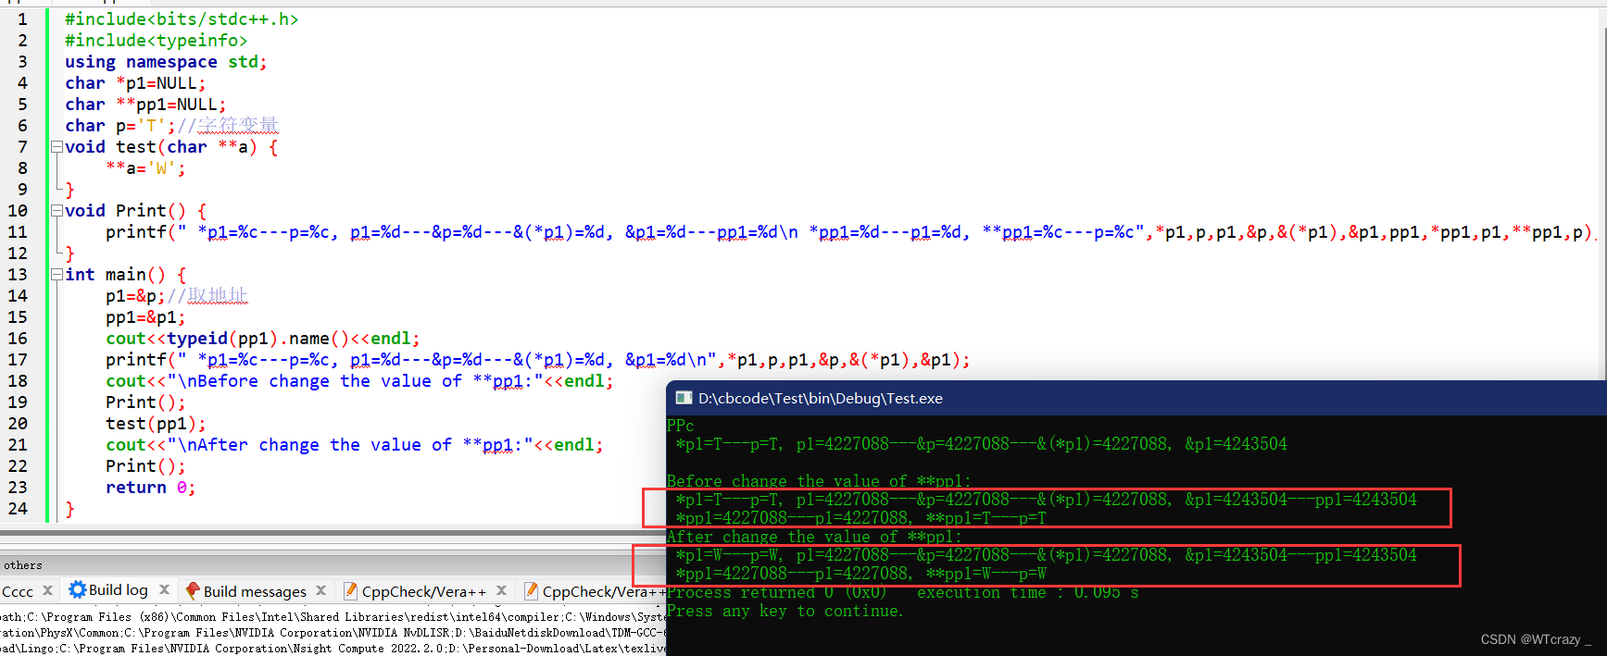Click the 'char *p1=NULL;' declaration

[x=135, y=83]
